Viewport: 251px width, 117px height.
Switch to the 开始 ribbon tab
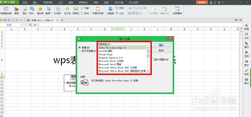point(25,3)
